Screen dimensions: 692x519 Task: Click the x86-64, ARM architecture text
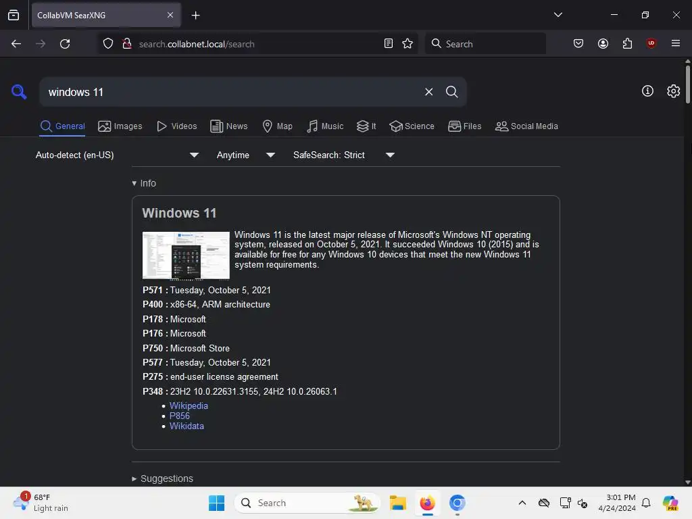click(x=220, y=305)
